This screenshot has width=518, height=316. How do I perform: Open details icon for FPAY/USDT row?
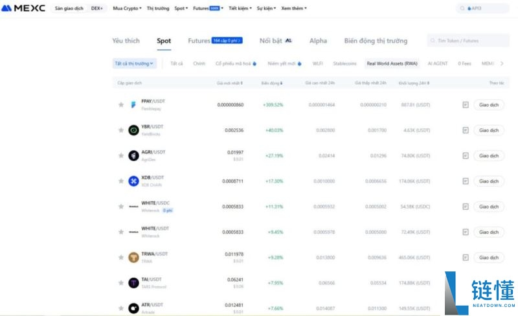[465, 105]
